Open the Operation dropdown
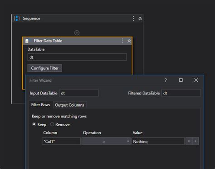Viewport: 215px width, 169px height. click(106, 141)
